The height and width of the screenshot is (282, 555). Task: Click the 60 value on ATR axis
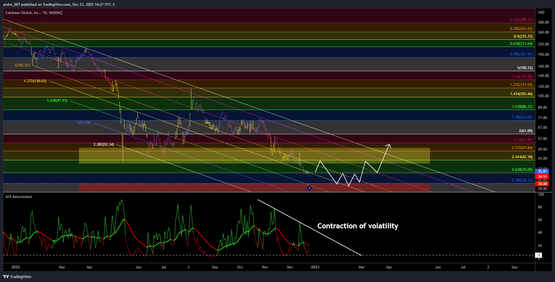point(540,220)
